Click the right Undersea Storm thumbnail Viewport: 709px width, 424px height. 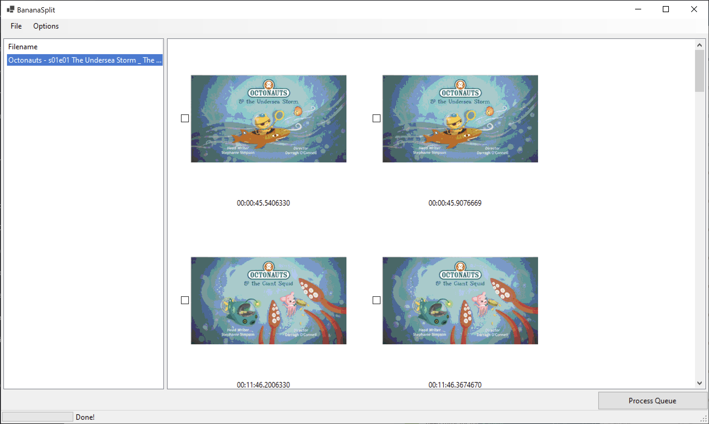(460, 119)
